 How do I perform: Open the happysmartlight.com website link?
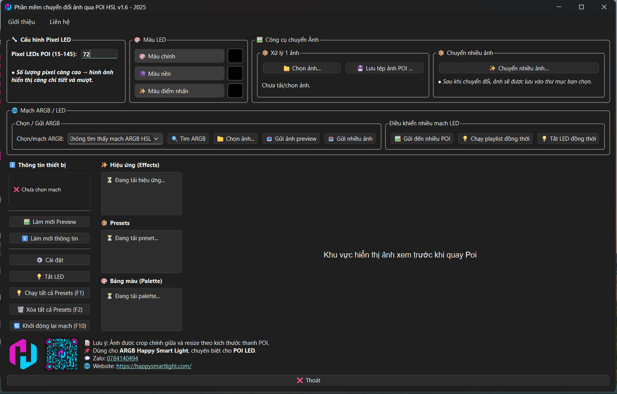pos(154,366)
